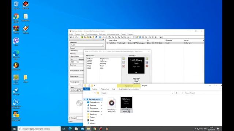
Task: Click the yellow star favorites icon in Mp3tag toolbar
Action: 94,37
